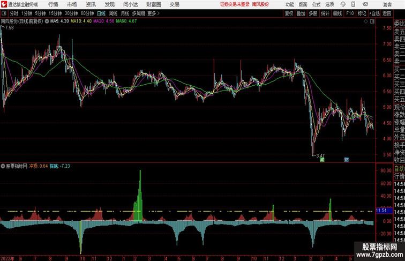Click the 返回 button
The height and width of the screenshot is (261, 405).
pyautogui.click(x=387, y=13)
